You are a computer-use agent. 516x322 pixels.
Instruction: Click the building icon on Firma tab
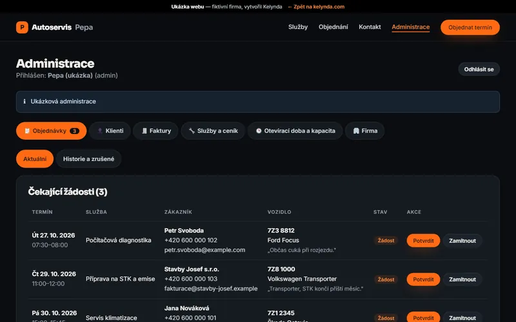point(356,131)
